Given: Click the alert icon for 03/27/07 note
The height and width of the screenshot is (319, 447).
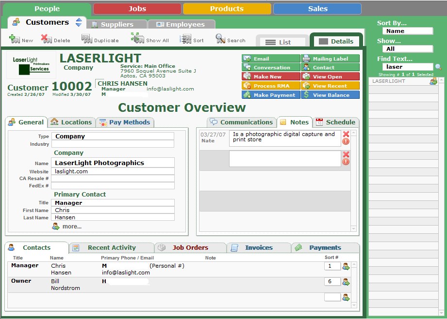Looking at the screenshot, I should click(346, 141).
